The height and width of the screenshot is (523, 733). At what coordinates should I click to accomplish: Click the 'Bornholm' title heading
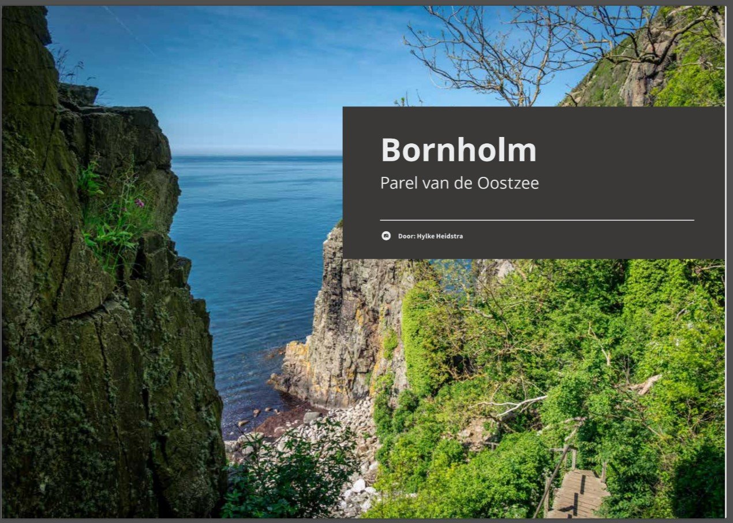pos(458,150)
